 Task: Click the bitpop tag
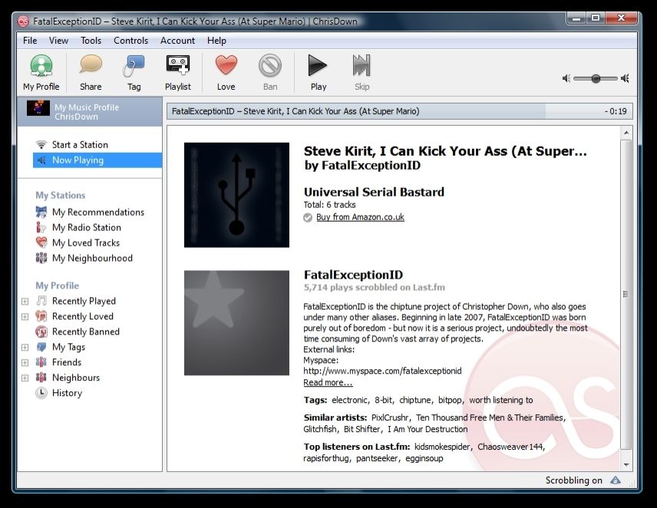click(450, 400)
